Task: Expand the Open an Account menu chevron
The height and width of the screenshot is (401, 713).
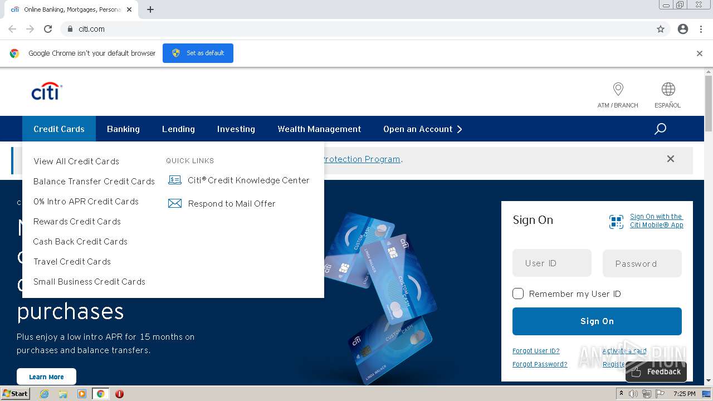Action: 460,129
